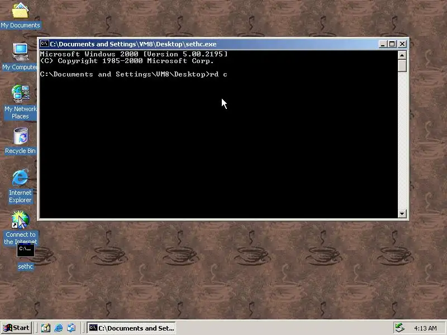
Task: Close the sethc.exe command window
Action: tap(402, 44)
